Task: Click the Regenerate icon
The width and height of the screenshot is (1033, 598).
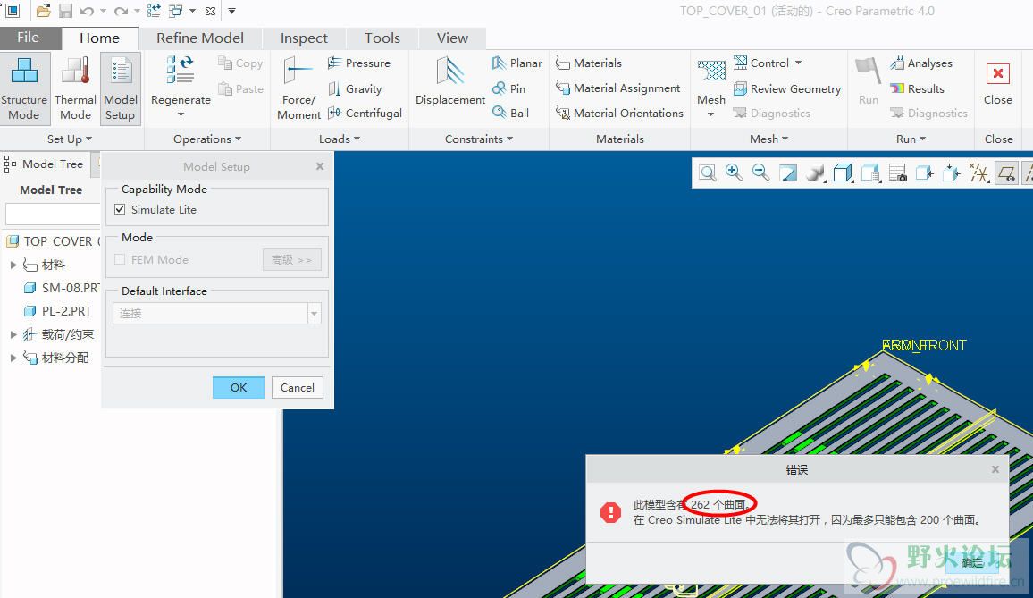Action: pos(180,70)
